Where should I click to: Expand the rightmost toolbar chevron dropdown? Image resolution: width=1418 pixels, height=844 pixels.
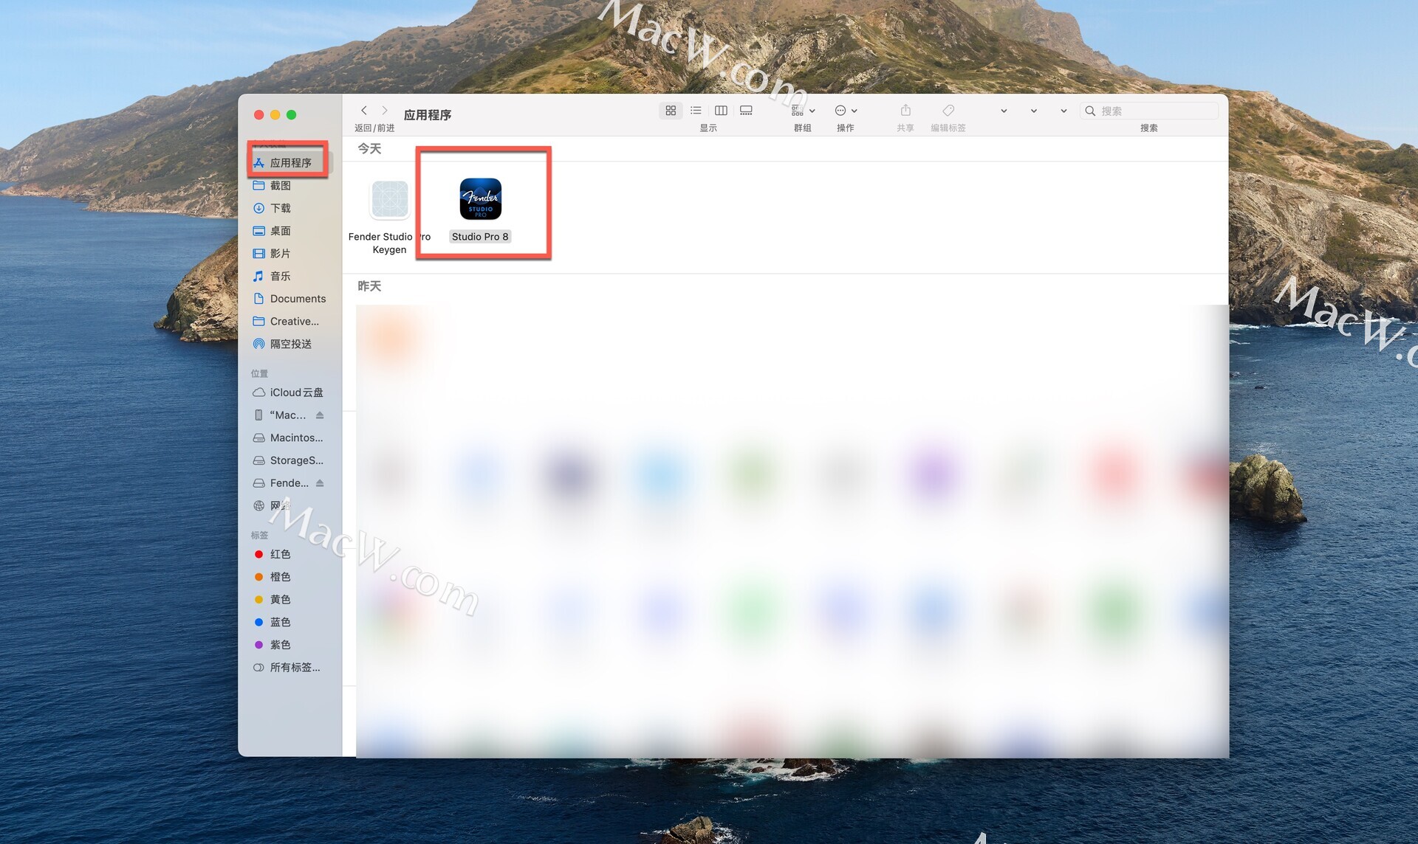tap(1063, 111)
